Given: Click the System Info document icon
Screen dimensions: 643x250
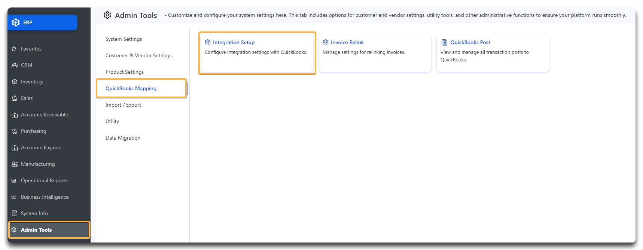Looking at the screenshot, I should (x=14, y=213).
